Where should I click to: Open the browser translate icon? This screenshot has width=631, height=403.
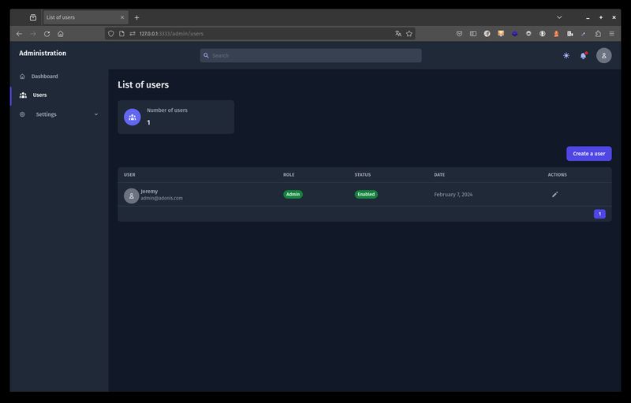click(398, 34)
